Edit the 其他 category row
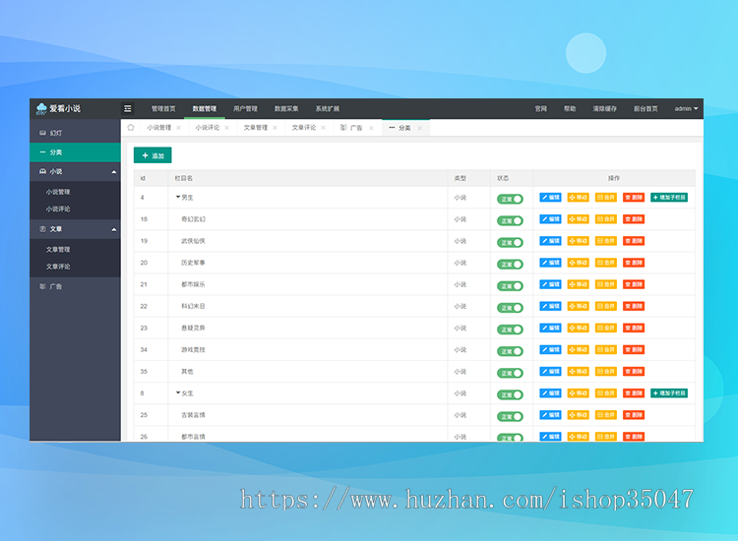The height and width of the screenshot is (541, 738). (550, 372)
